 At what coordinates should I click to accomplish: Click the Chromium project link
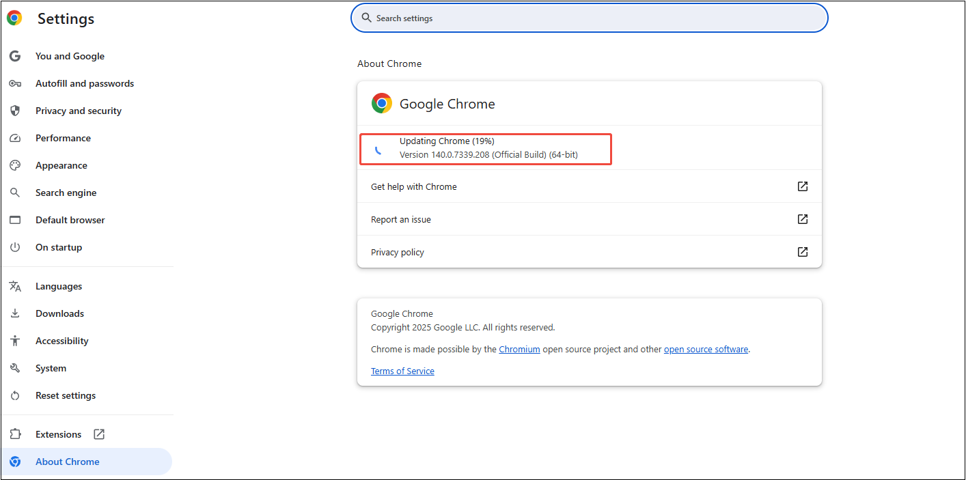(519, 349)
